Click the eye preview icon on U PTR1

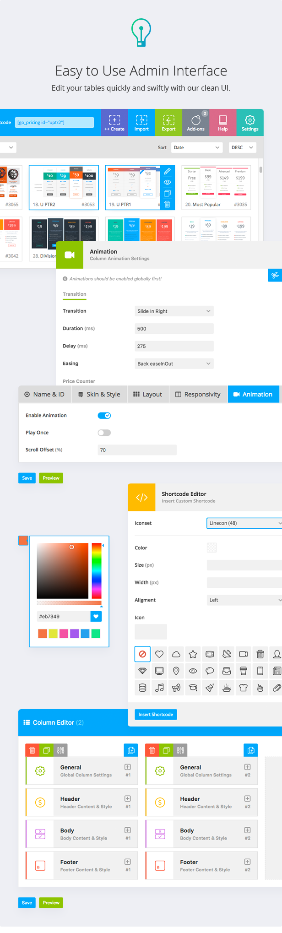pyautogui.click(x=168, y=182)
